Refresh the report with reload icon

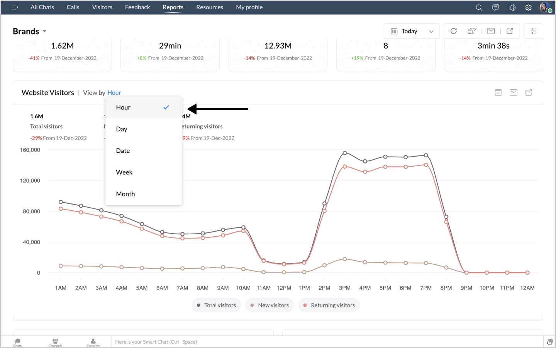click(x=454, y=31)
